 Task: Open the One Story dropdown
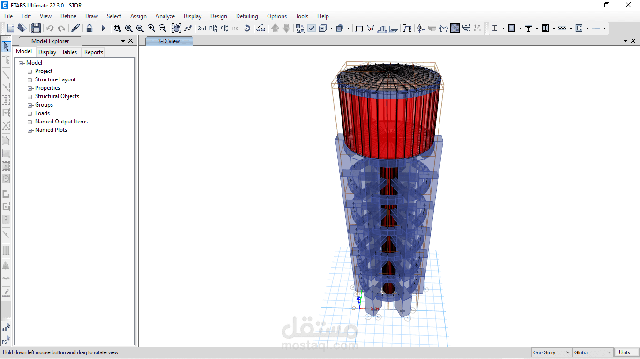551,352
